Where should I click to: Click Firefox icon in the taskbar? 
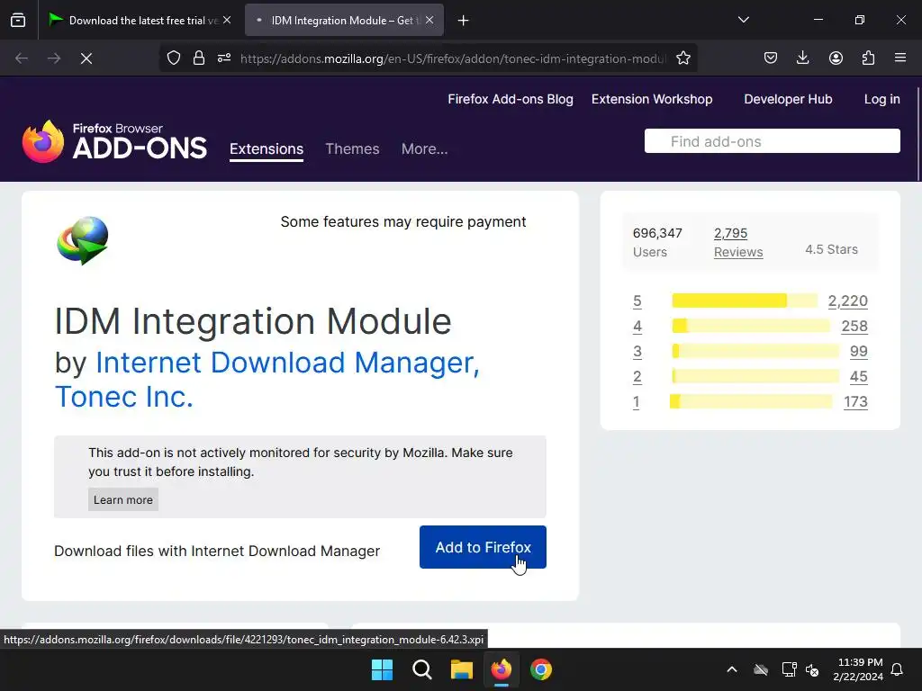click(501, 669)
